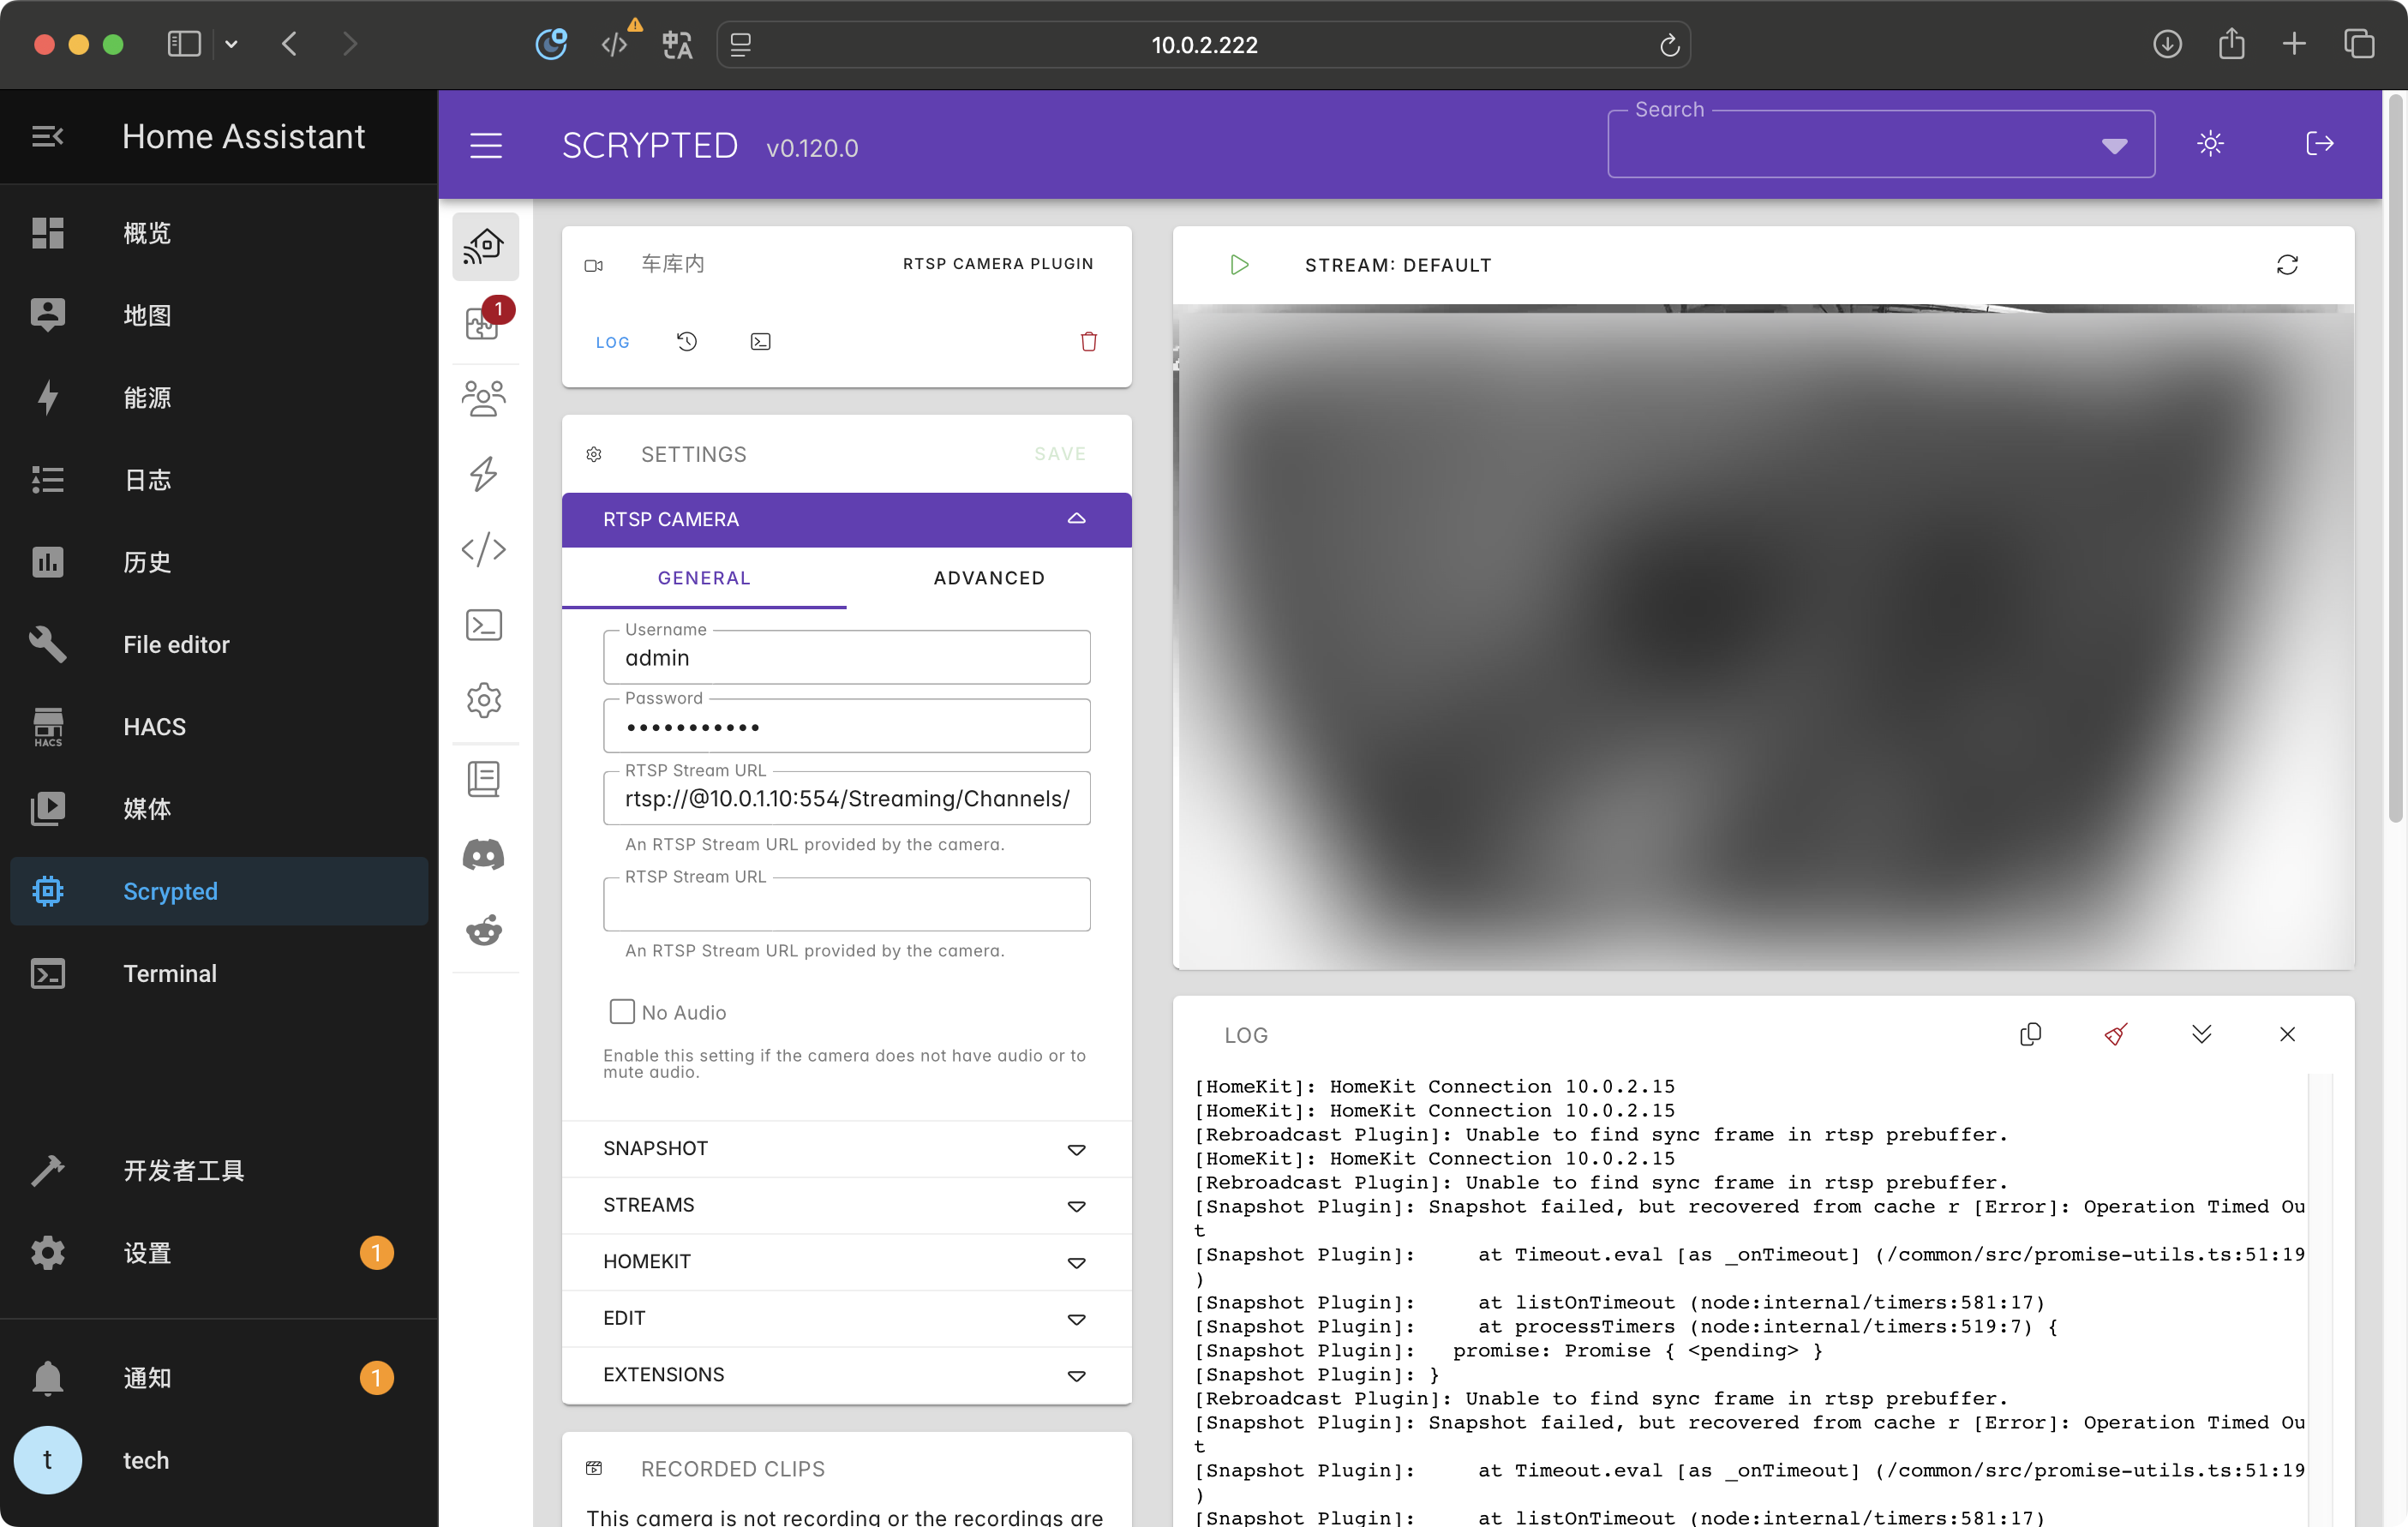Open Safari sidebar options dropdown
The width and height of the screenshot is (2408, 1527).
pyautogui.click(x=231, y=44)
